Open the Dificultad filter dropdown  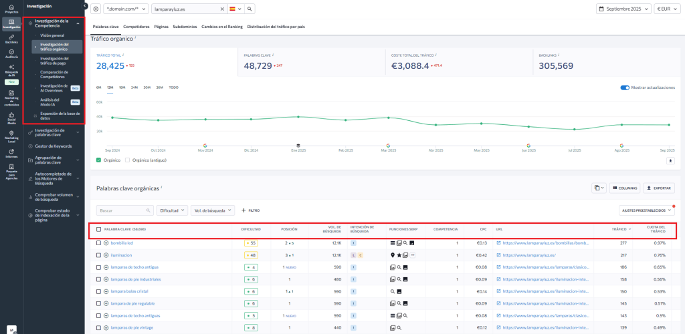tap(172, 210)
